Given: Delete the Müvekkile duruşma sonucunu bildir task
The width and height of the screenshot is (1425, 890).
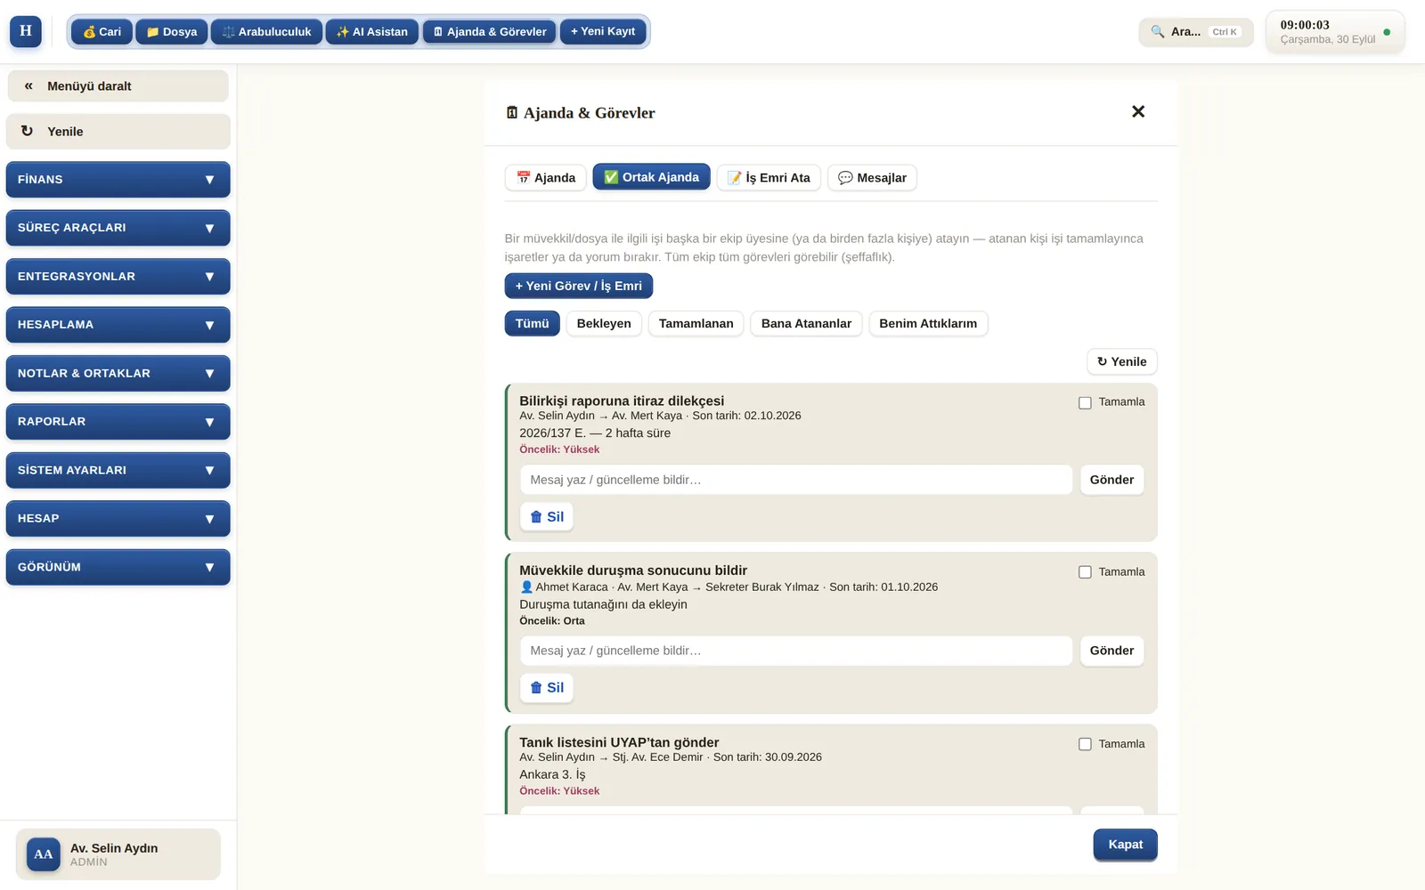Looking at the screenshot, I should (x=547, y=688).
